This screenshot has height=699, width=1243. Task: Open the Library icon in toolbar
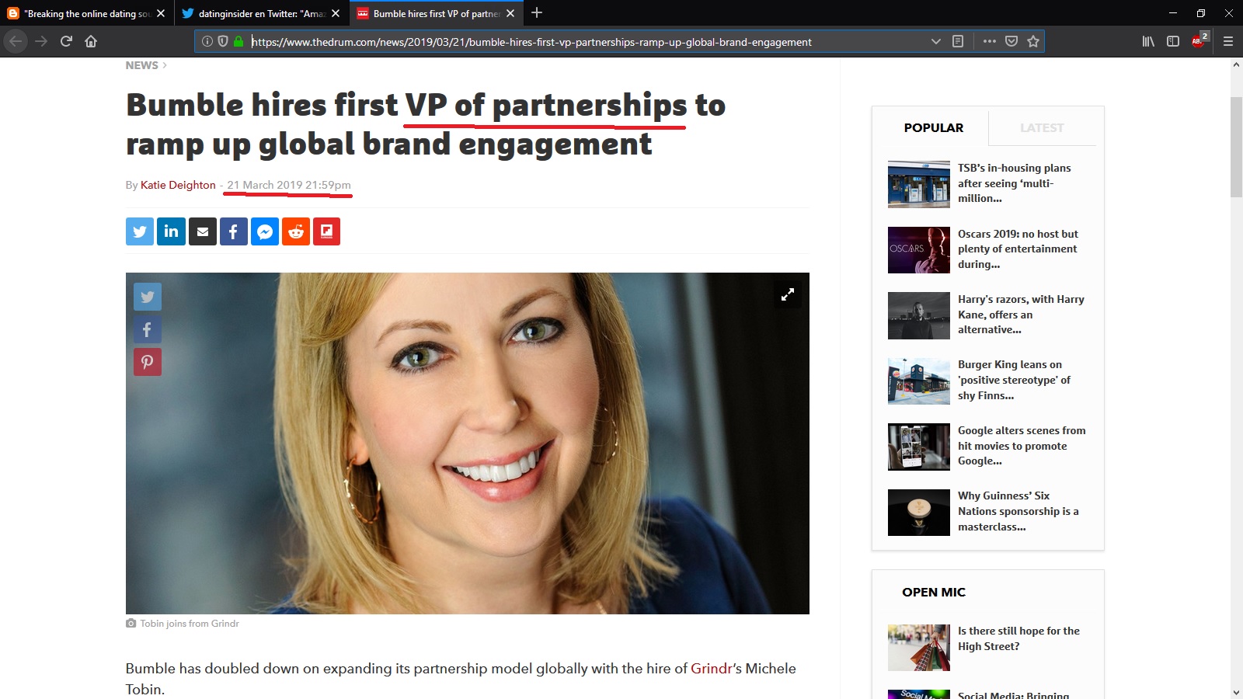[1148, 41]
